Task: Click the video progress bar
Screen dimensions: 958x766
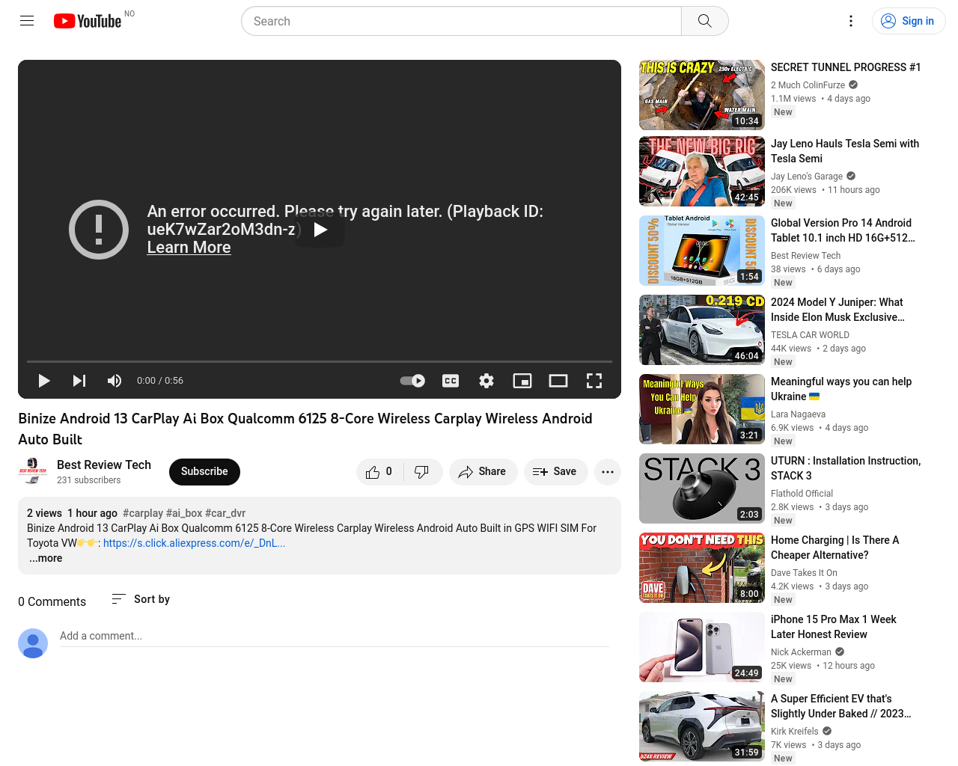Action: tap(320, 361)
